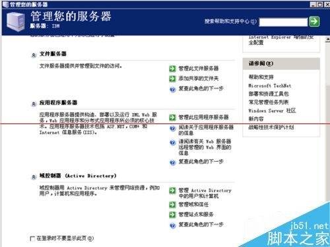The image size is (330, 247).
Task: Click the server computer icon in header
Action: tap(15, 22)
